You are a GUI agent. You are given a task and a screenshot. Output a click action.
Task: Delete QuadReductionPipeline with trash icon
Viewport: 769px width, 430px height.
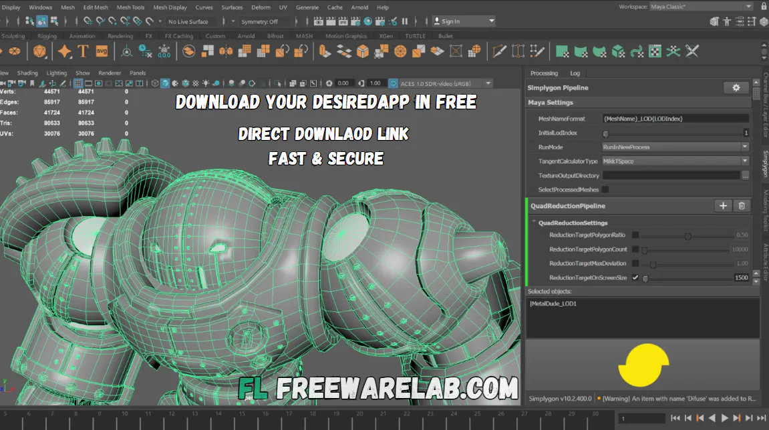coord(742,206)
